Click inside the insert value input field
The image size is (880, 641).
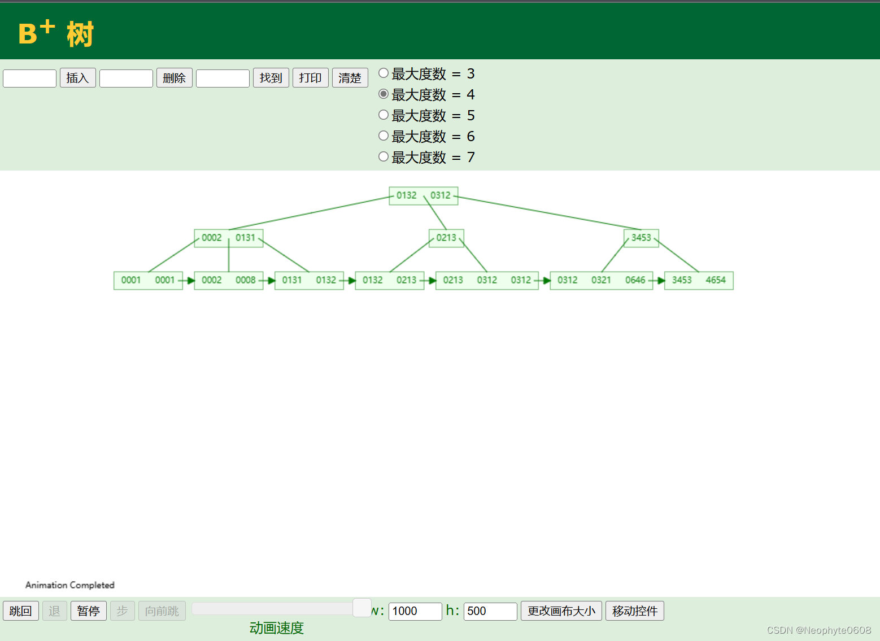(x=29, y=77)
